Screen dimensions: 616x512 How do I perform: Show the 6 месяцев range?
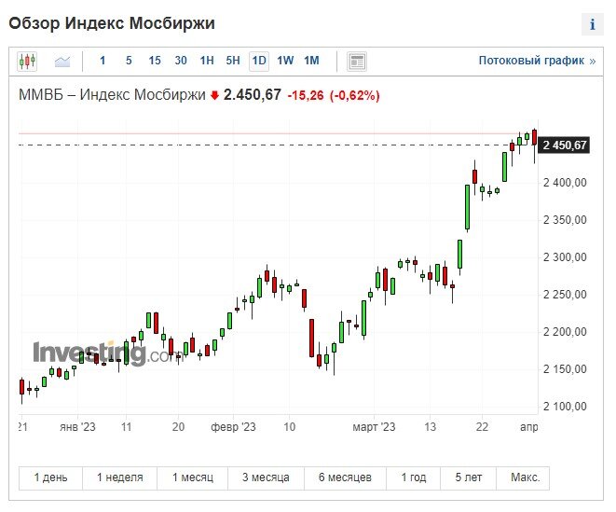[345, 477]
